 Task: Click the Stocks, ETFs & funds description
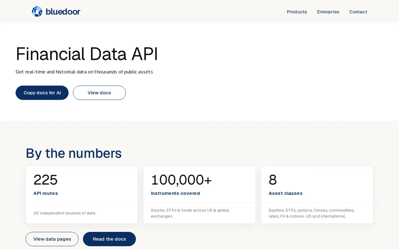[190, 213]
